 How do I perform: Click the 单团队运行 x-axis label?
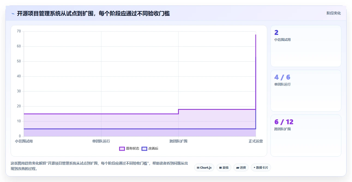[101, 141]
